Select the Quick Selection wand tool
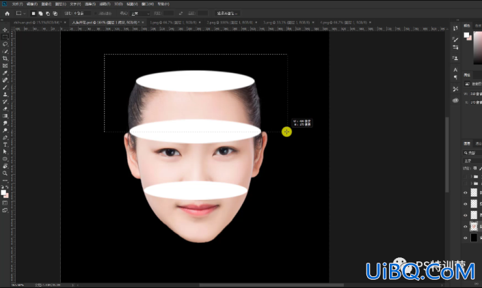Screen dimensions: 482x288 tap(5, 51)
